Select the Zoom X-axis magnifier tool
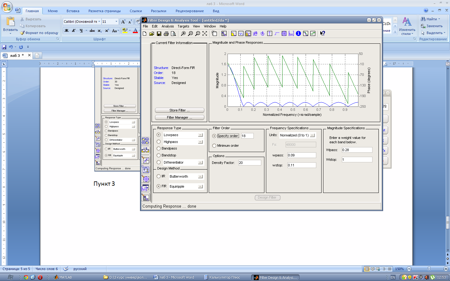The width and height of the screenshot is (450, 281). (190, 33)
